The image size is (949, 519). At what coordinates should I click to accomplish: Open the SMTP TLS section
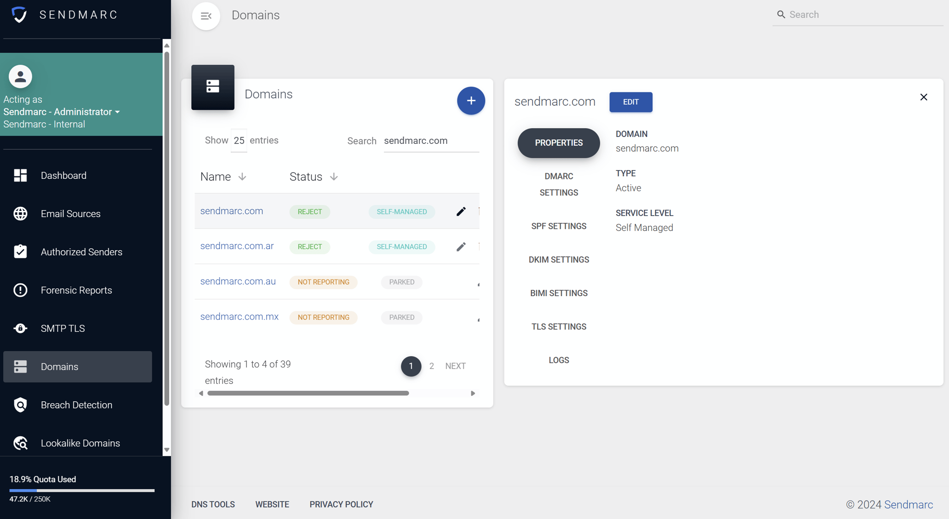63,328
